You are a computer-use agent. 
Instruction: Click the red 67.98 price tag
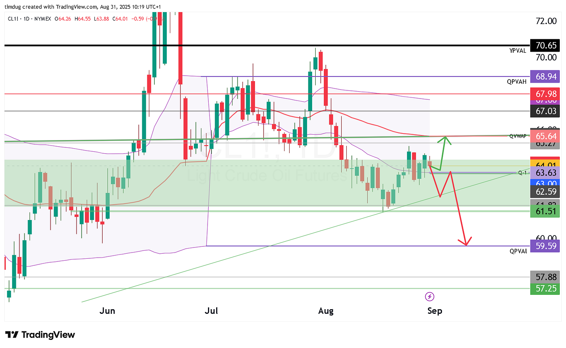[546, 93]
